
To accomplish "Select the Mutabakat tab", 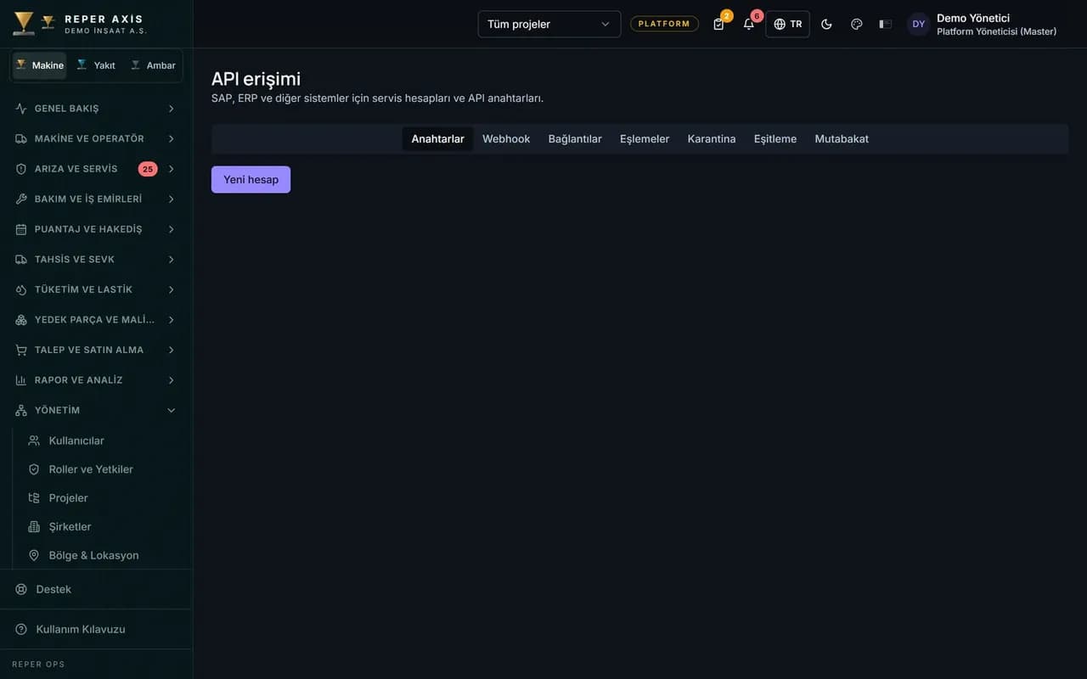I will pos(842,139).
